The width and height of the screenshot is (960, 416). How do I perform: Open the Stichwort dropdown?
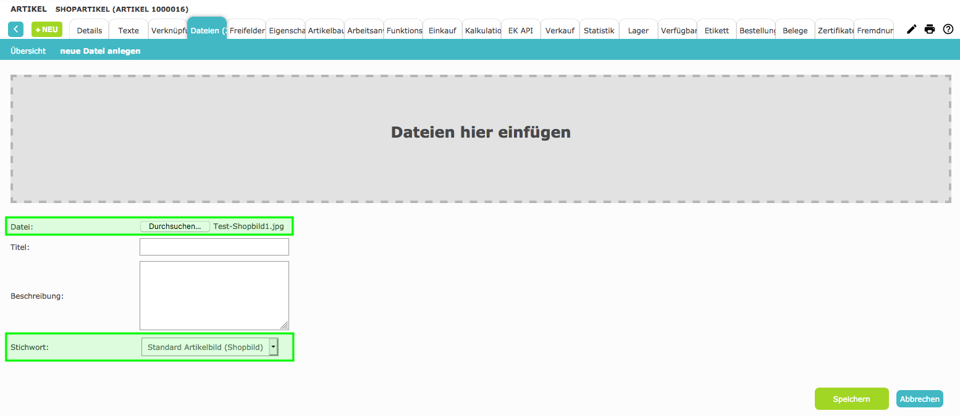point(210,347)
